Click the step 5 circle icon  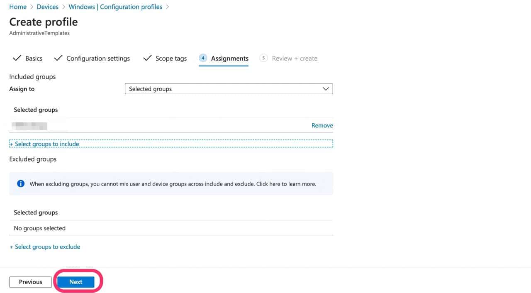pyautogui.click(x=263, y=58)
